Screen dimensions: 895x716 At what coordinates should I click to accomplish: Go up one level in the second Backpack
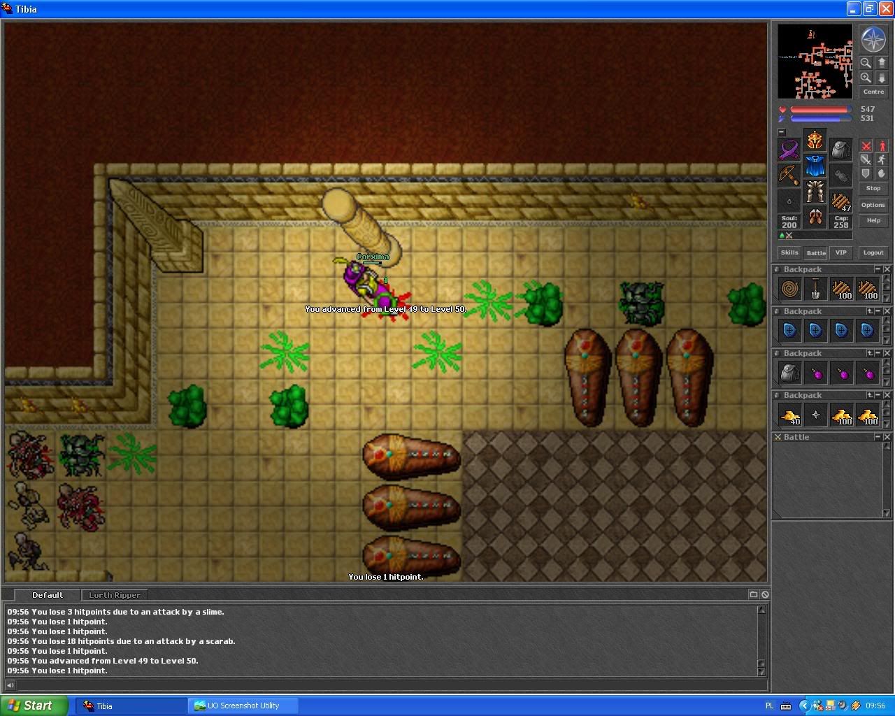[x=871, y=311]
